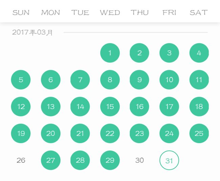Tap the green 27 date circle

coord(51,160)
